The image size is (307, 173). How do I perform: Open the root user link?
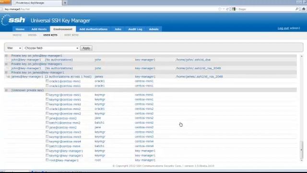pyautogui.click(x=98, y=160)
